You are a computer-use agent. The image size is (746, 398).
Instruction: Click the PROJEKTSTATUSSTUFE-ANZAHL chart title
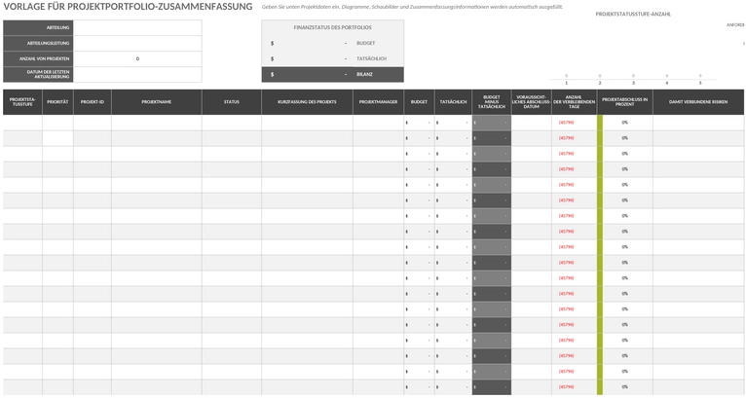point(633,15)
